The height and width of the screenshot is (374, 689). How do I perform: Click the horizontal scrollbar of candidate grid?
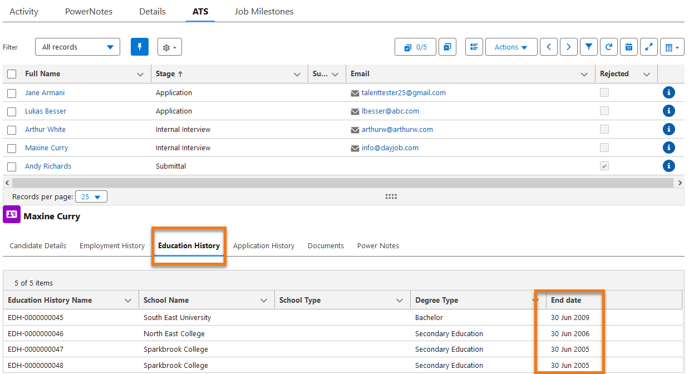[343, 183]
